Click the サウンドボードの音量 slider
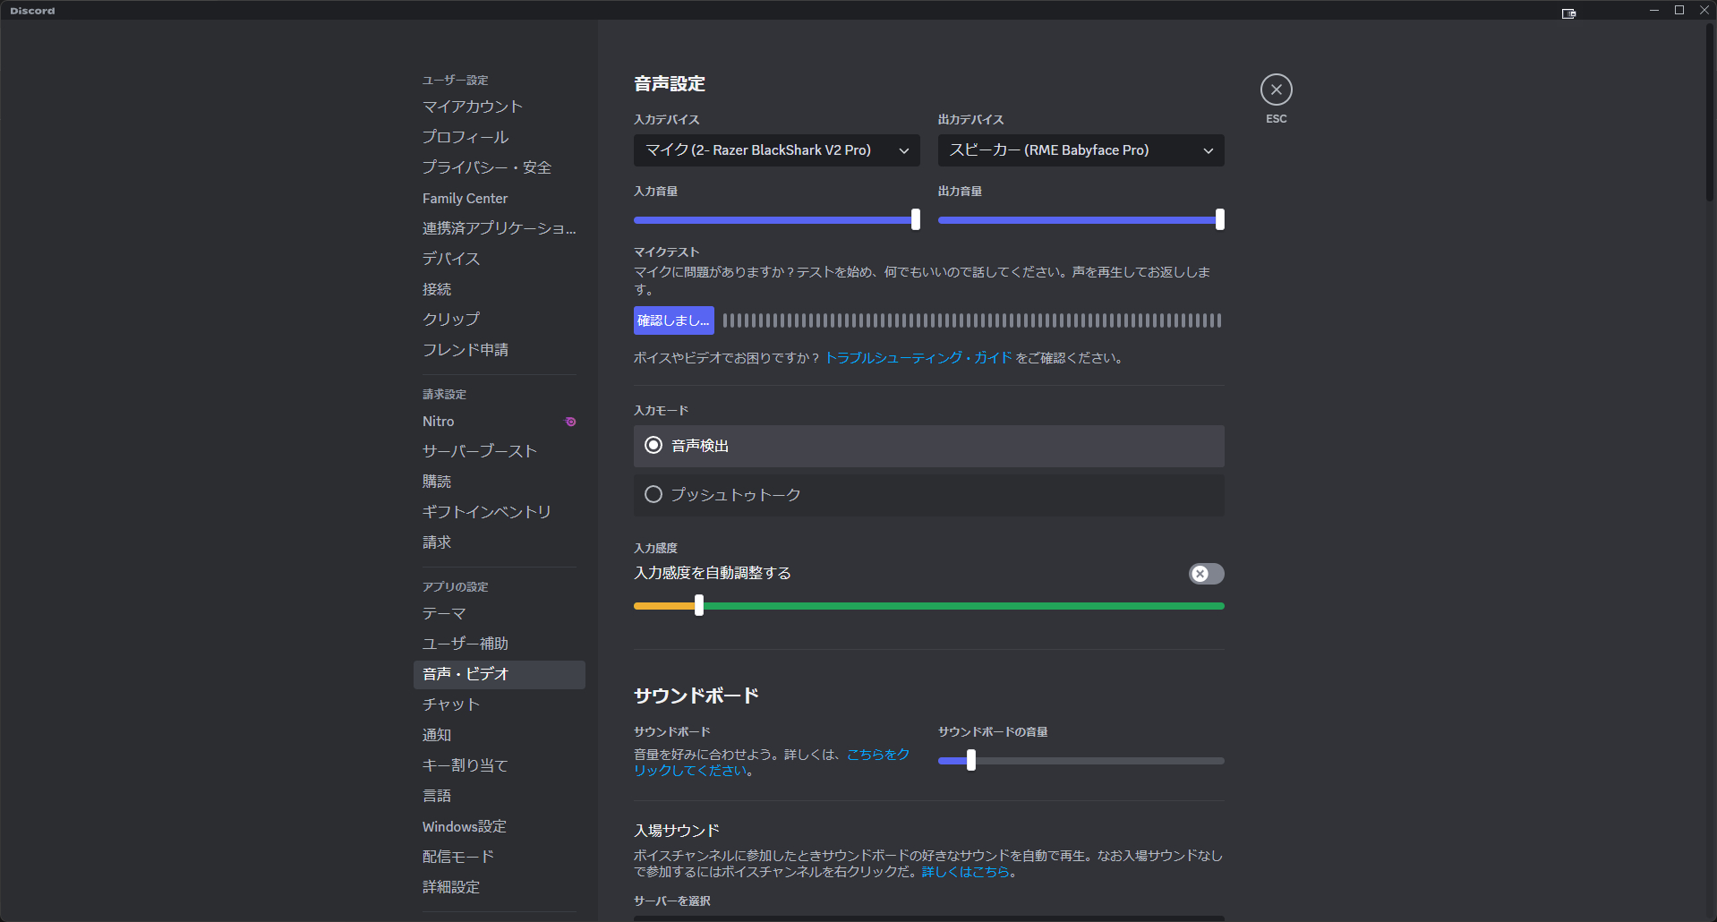 click(x=1081, y=761)
